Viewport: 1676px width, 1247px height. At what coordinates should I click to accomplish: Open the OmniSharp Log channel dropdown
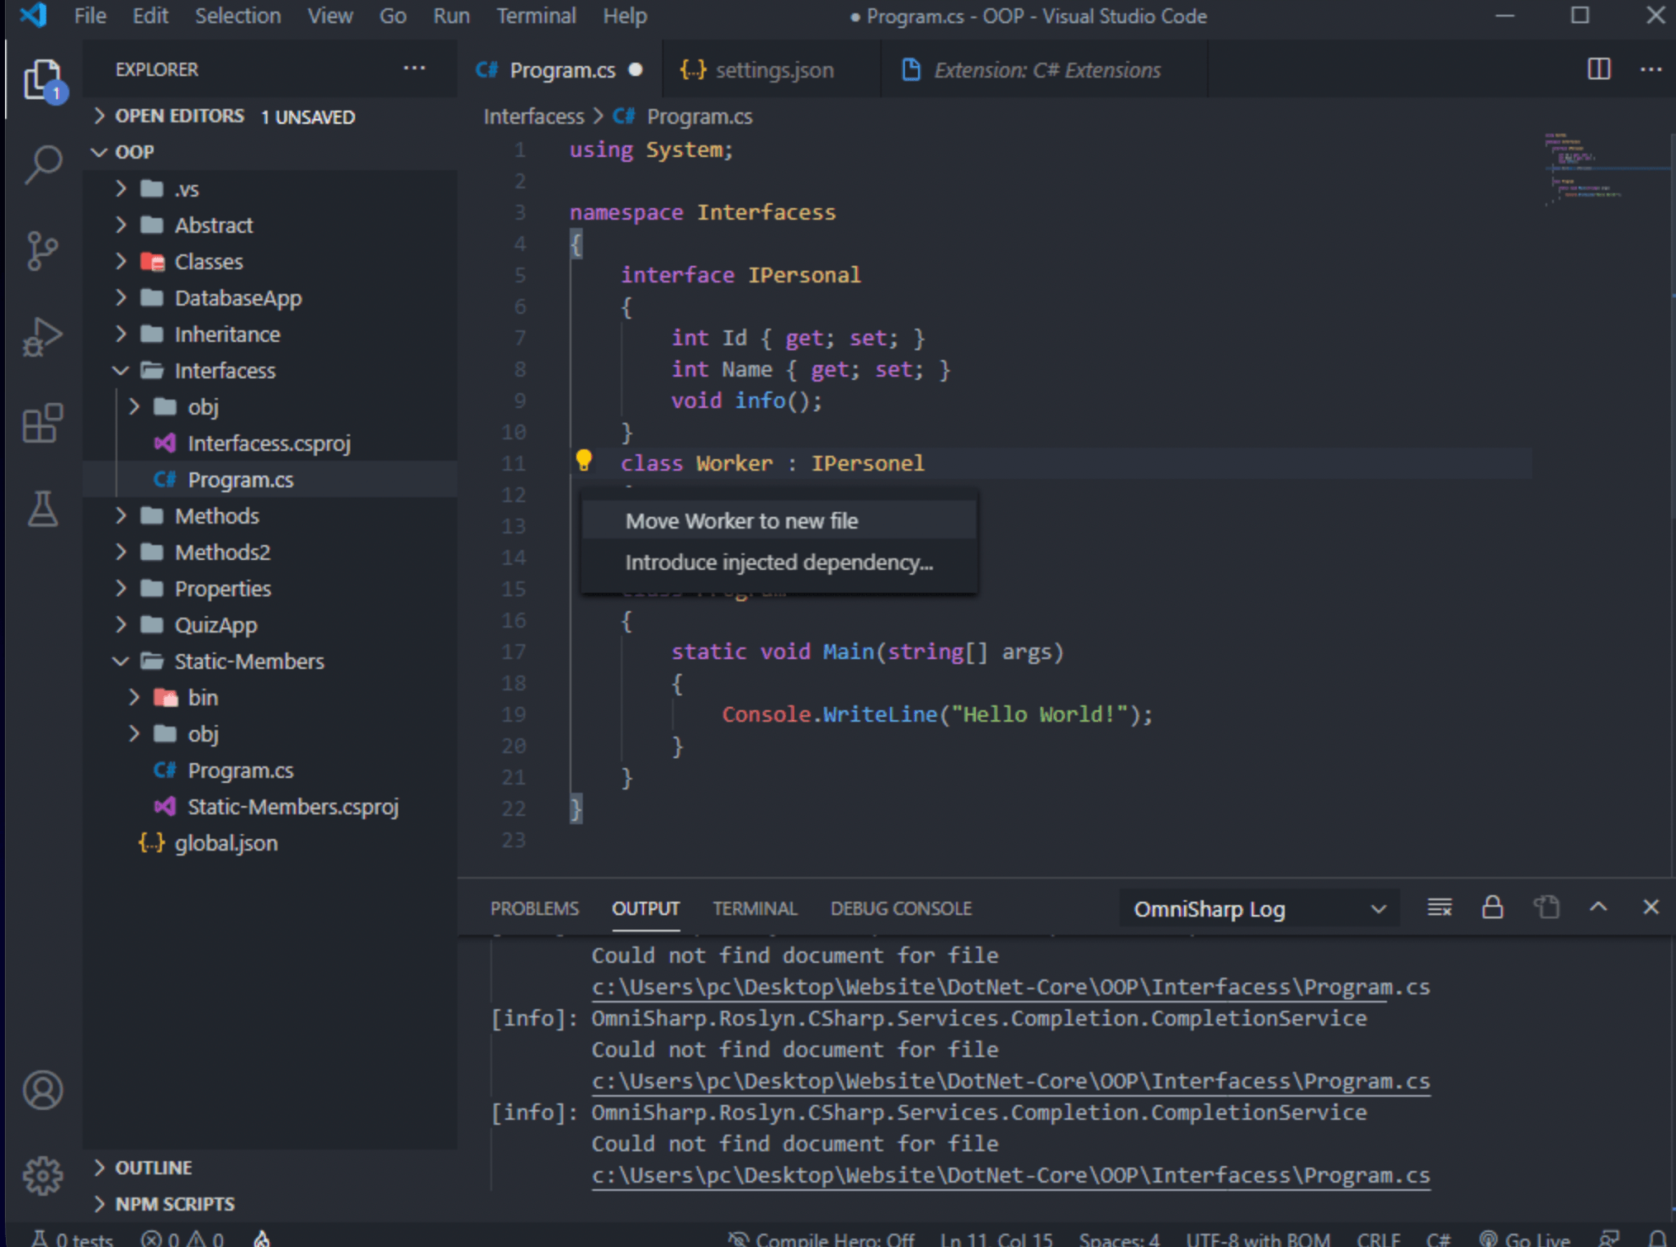tap(1255, 908)
